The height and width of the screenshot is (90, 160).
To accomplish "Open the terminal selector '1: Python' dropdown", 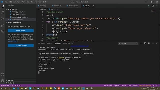I will tap(128, 43).
